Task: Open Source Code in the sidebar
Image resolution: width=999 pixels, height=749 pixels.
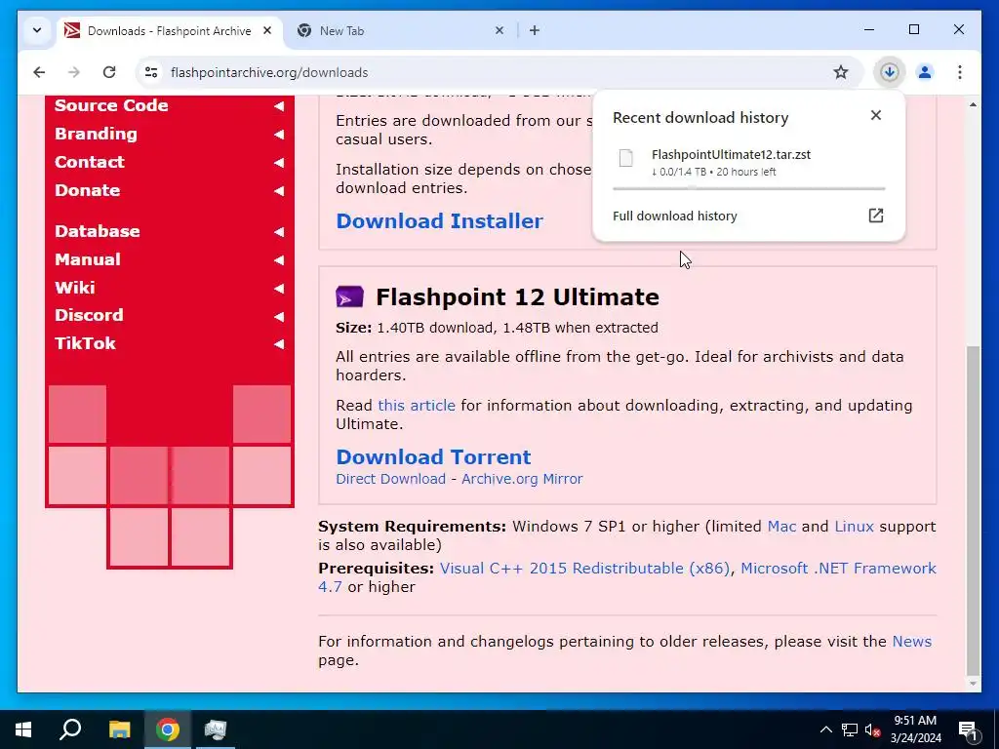Action: (x=111, y=105)
